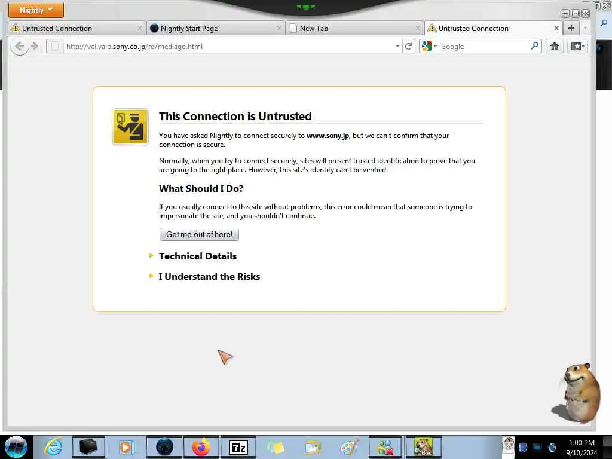Open the sticky notes taskbar icon
612x459 pixels.
[x=276, y=447]
